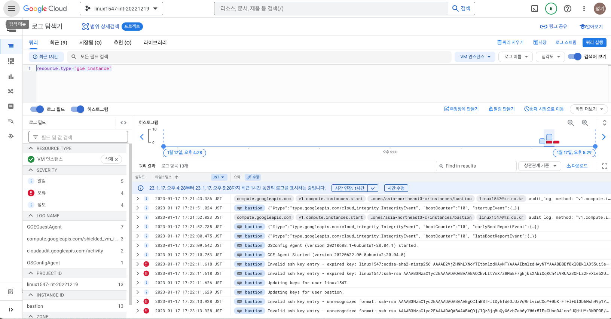The height and width of the screenshot is (319, 611).
Task: Save the query
Action: 540,43
